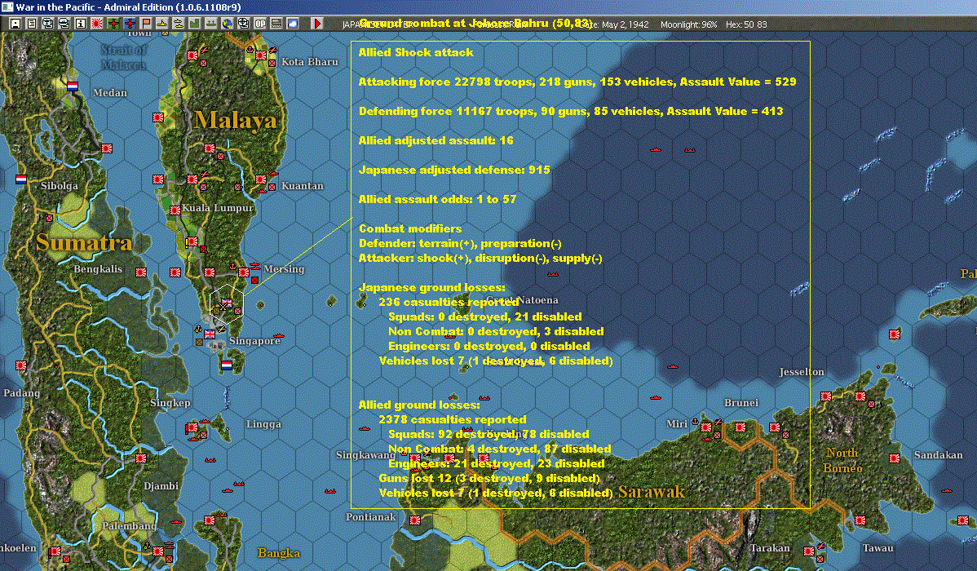
Task: Click the 'Allied assault odds: 1 to 57' line
Action: tap(437, 200)
